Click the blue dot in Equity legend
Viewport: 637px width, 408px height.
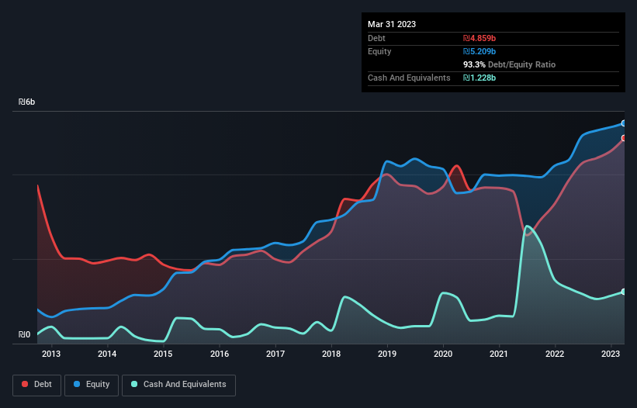77,384
